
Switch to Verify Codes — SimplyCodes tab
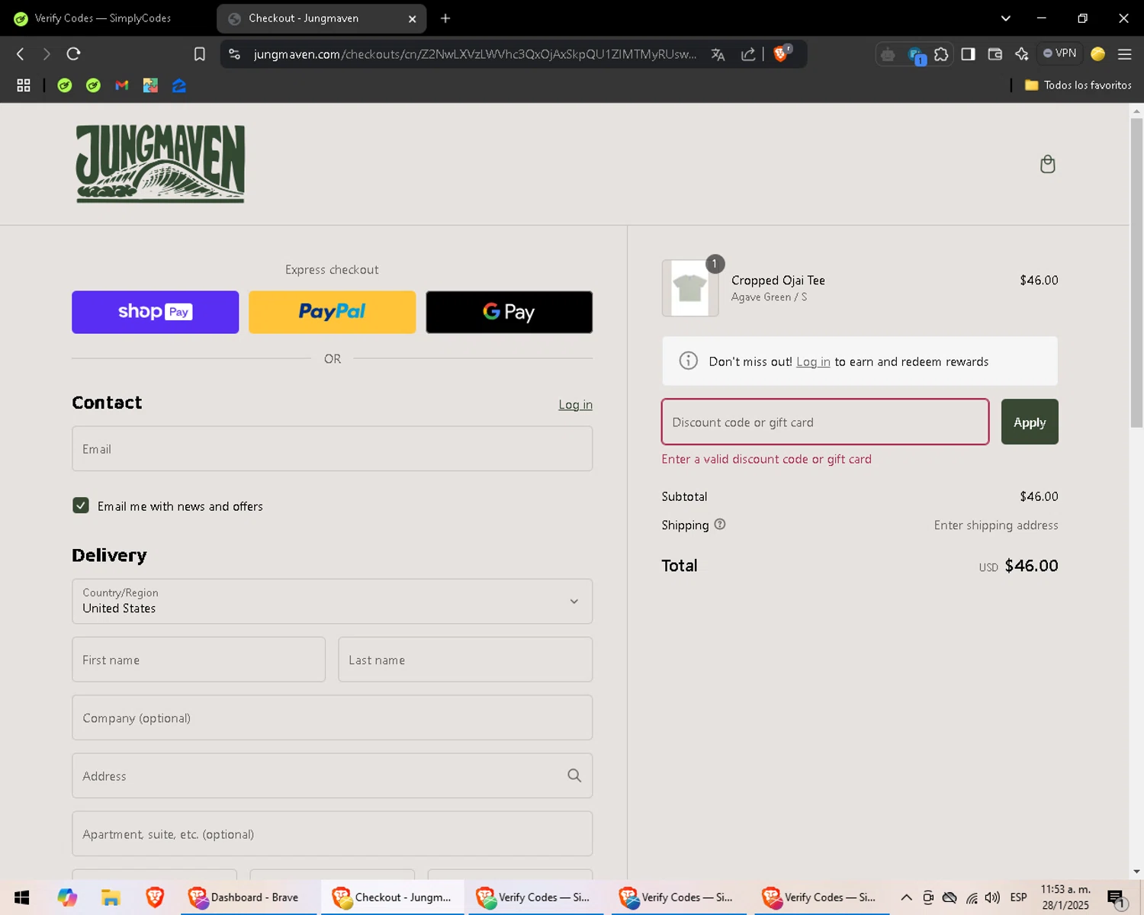(104, 18)
